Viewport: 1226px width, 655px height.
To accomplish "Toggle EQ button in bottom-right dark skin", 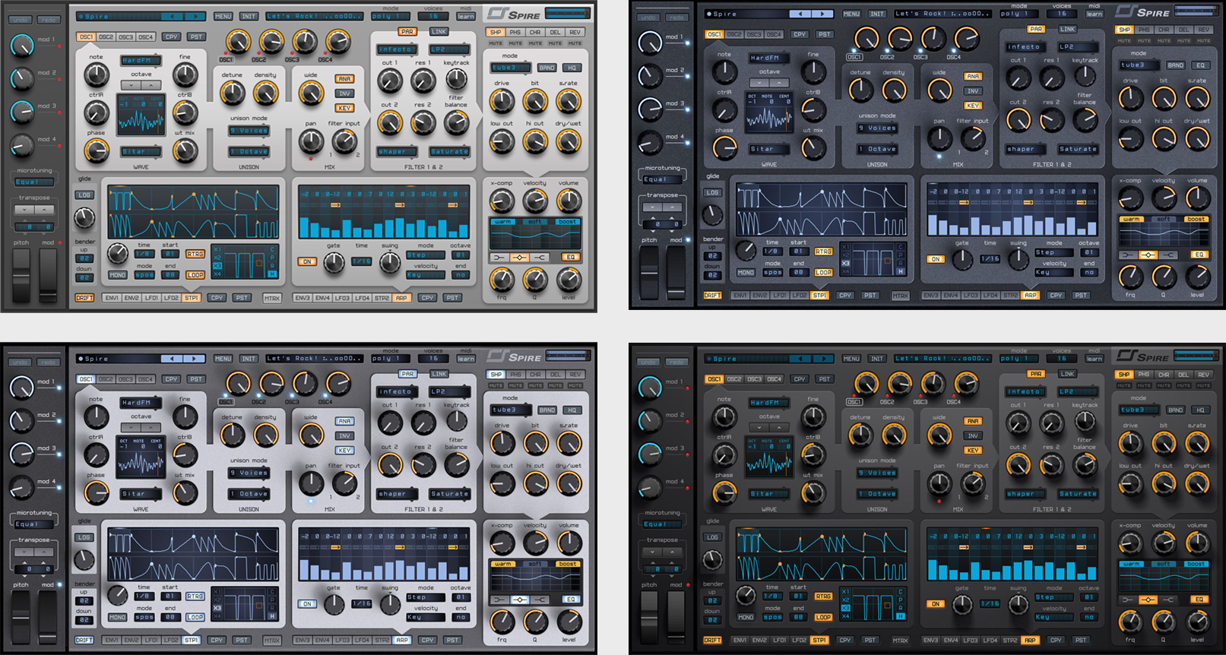I will click(1199, 600).
